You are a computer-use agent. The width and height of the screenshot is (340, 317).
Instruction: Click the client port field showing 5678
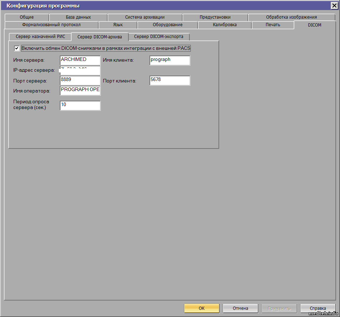[170, 80]
